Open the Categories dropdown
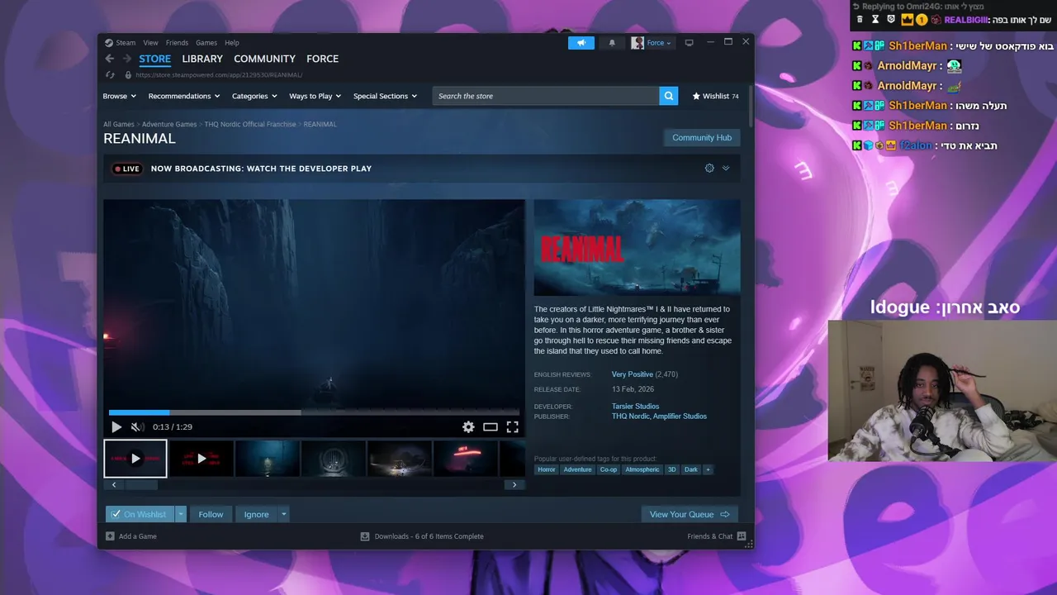This screenshot has width=1057, height=595. pyautogui.click(x=254, y=96)
